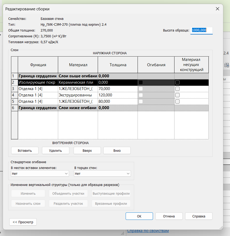The height and width of the screenshot is (236, 230).
Task: Move layer down with Вниз button
Action: pos(117,150)
